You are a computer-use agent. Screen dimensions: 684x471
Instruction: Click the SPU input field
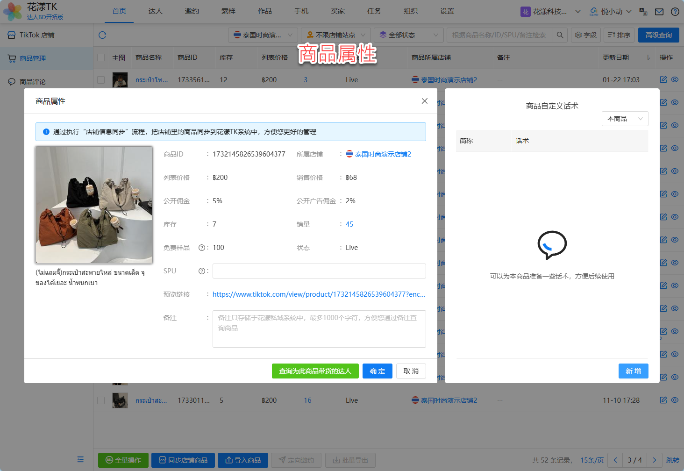click(x=319, y=271)
